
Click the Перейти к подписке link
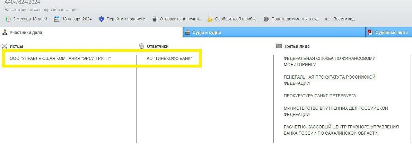tap(126, 19)
